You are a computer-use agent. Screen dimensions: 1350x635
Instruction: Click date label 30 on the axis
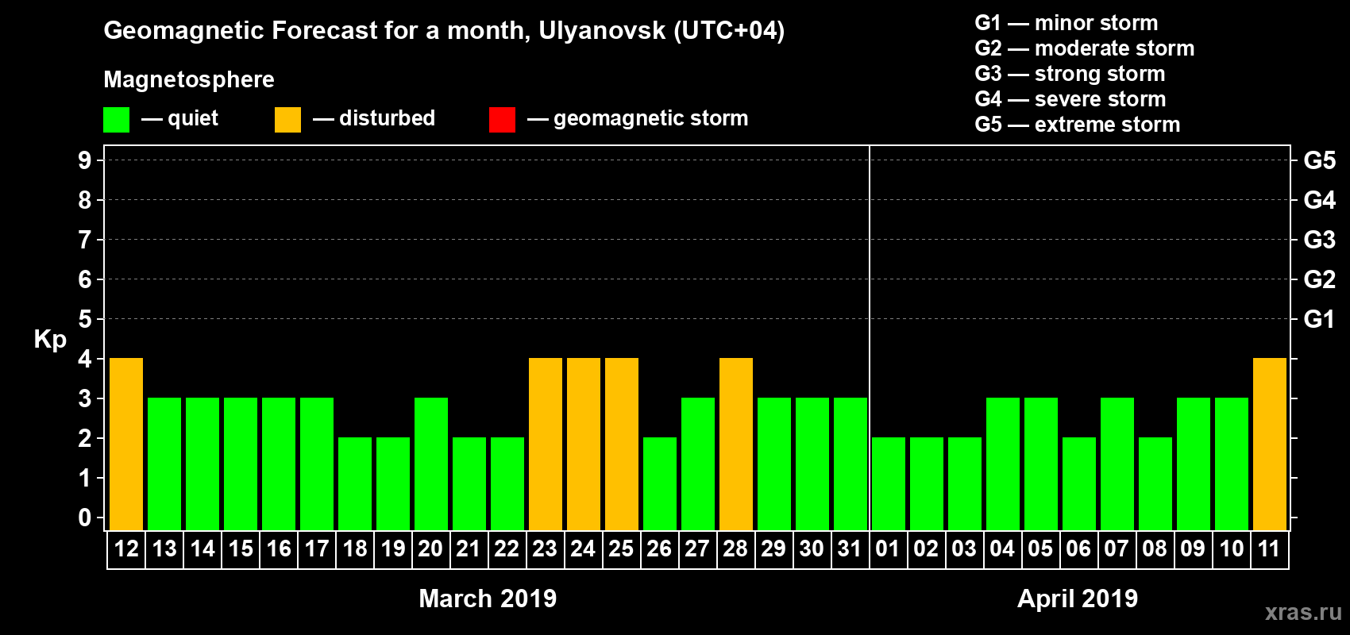(x=812, y=549)
